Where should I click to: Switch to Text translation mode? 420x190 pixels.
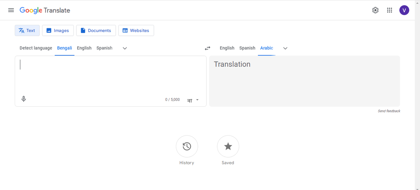[x=27, y=31]
